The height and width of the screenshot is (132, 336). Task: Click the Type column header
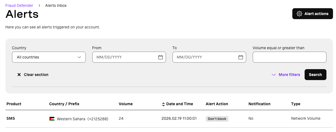296,104
